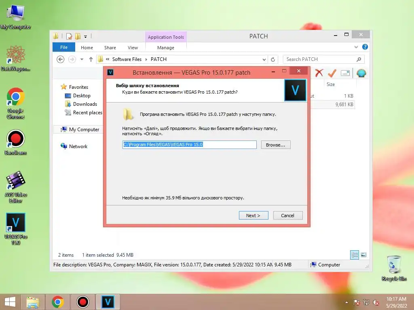Open the Recycle Bin

394,268
